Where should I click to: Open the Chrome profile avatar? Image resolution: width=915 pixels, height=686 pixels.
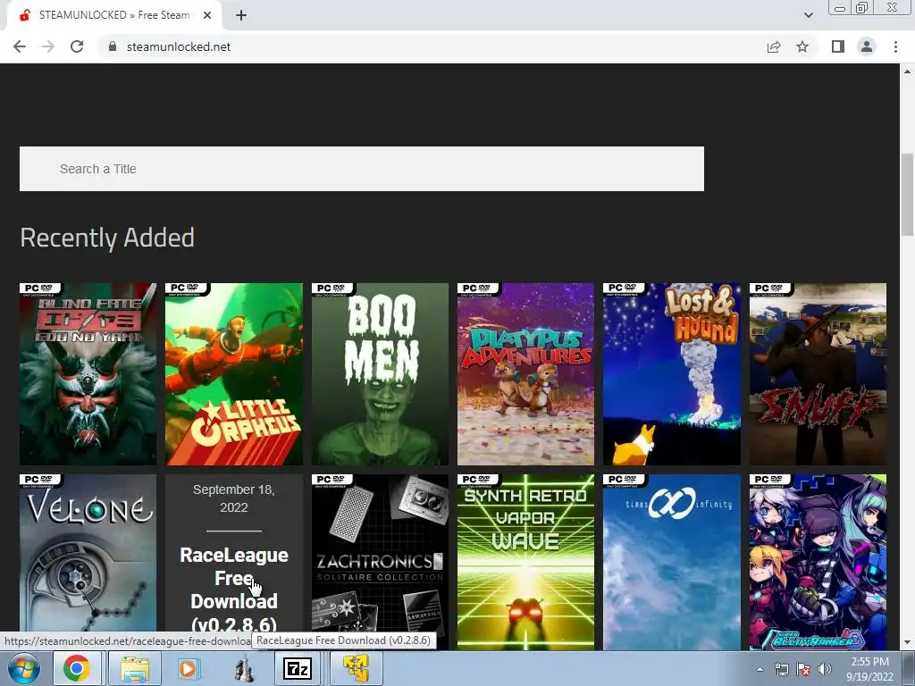pos(867,46)
